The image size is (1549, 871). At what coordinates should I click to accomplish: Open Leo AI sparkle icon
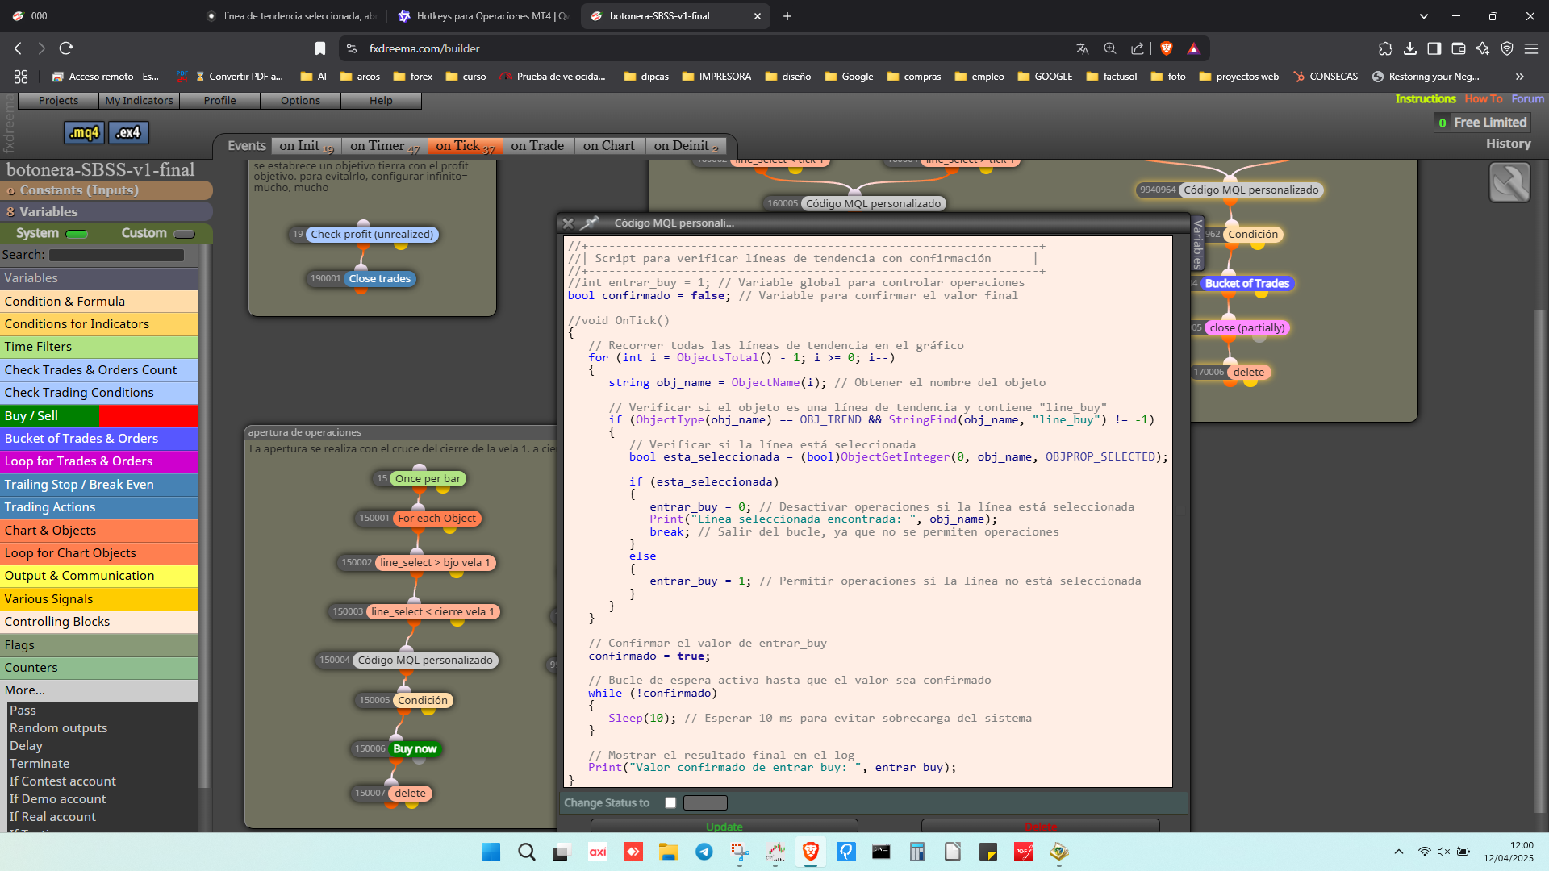point(1482,48)
